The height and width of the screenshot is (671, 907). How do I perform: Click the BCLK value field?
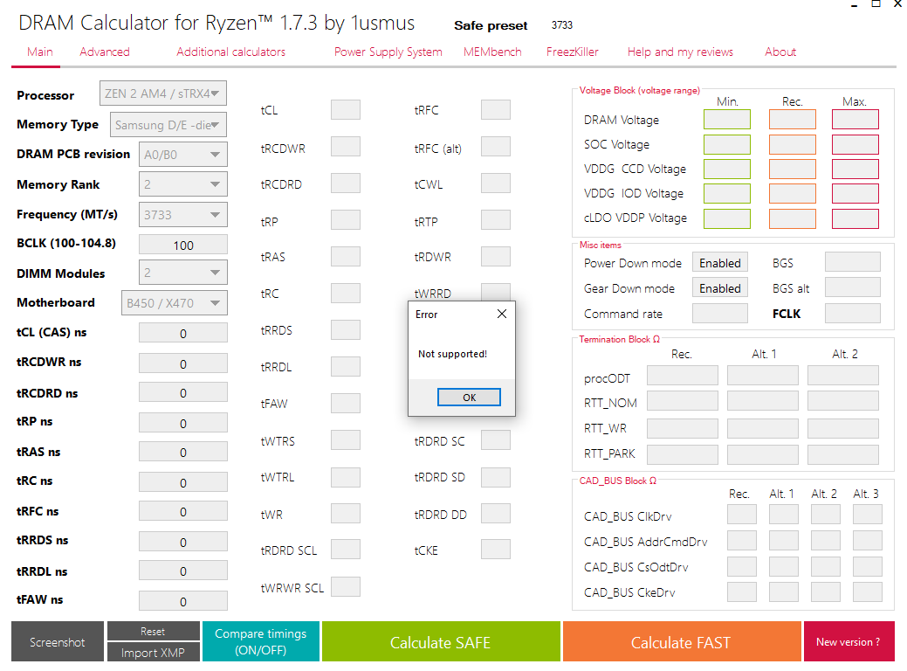(x=182, y=245)
